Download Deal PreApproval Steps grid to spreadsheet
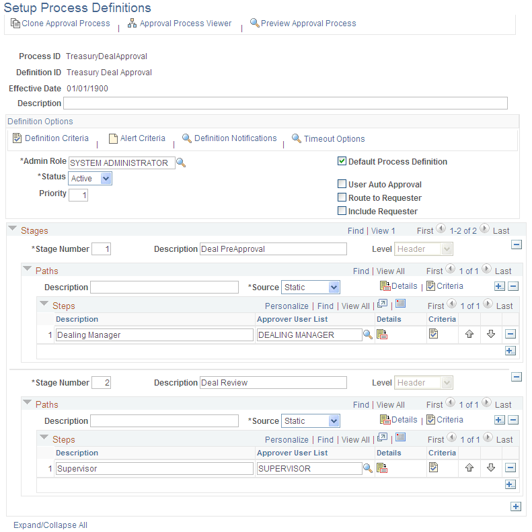 click(x=401, y=304)
